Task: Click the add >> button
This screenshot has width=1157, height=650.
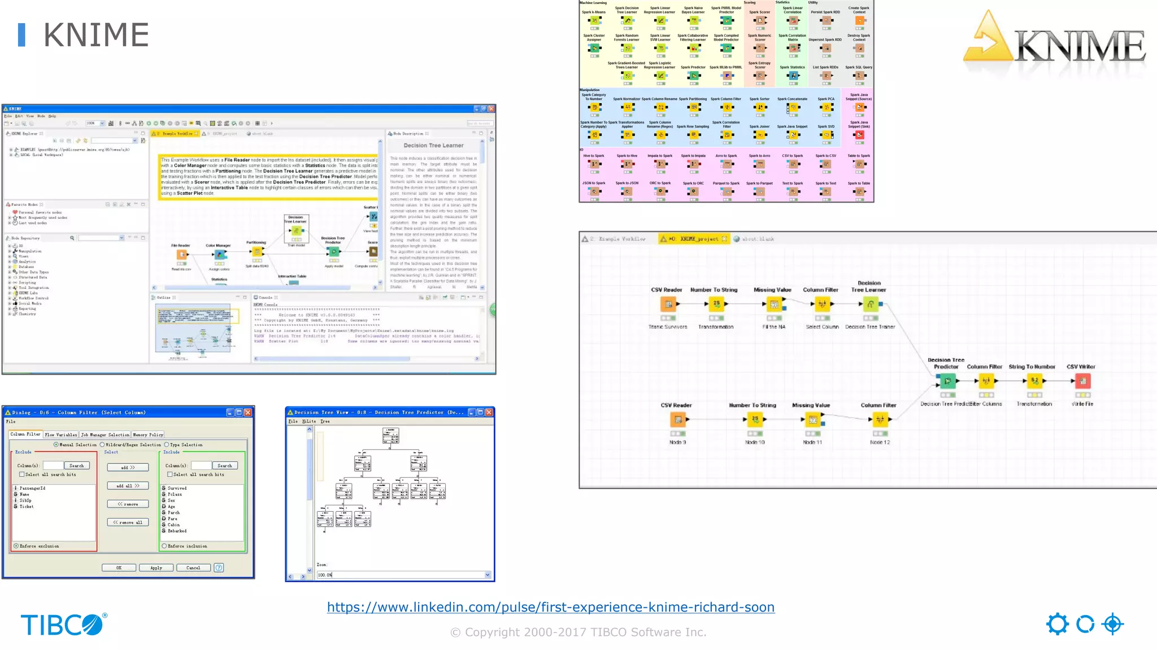Action: [128, 468]
